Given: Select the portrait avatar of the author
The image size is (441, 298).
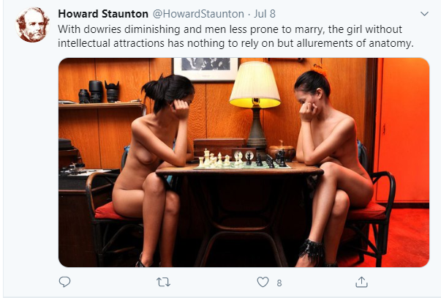Looking at the screenshot, I should 32,25.
